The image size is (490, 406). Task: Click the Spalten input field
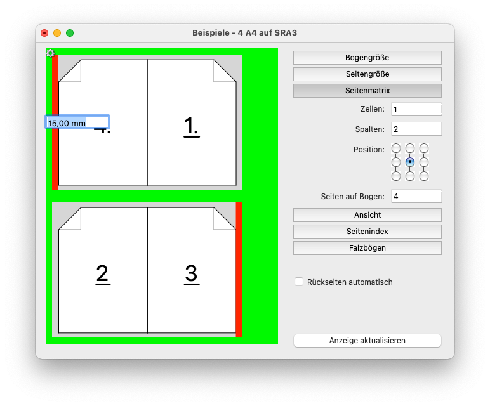pyautogui.click(x=416, y=129)
